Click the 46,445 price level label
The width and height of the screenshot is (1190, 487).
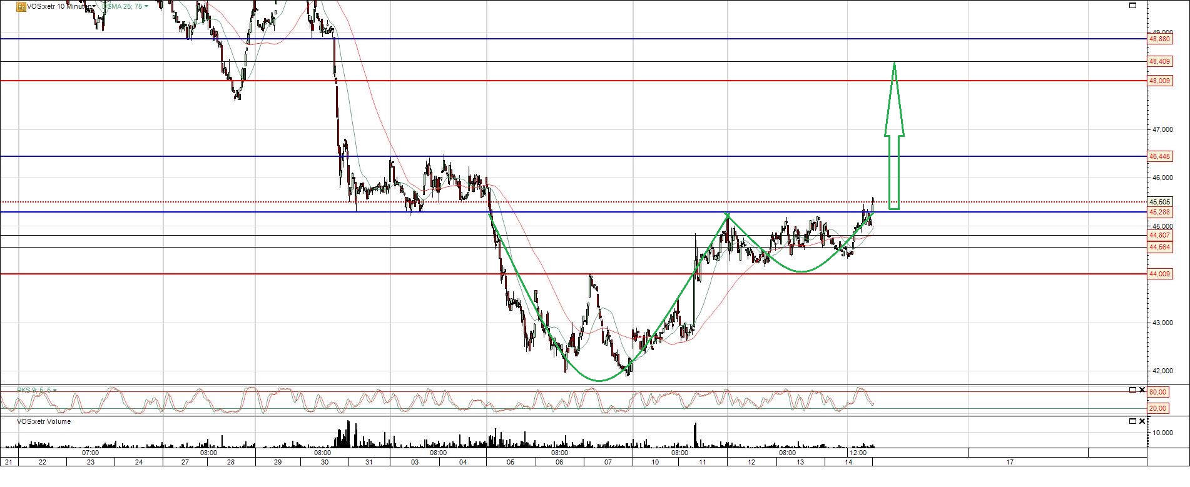coord(1159,156)
